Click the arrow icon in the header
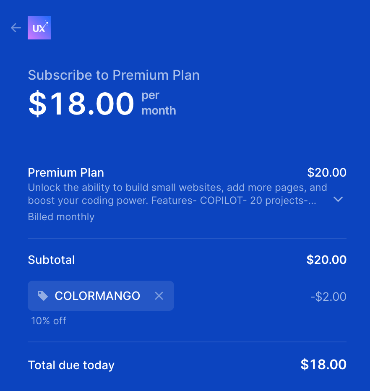 click(x=16, y=28)
